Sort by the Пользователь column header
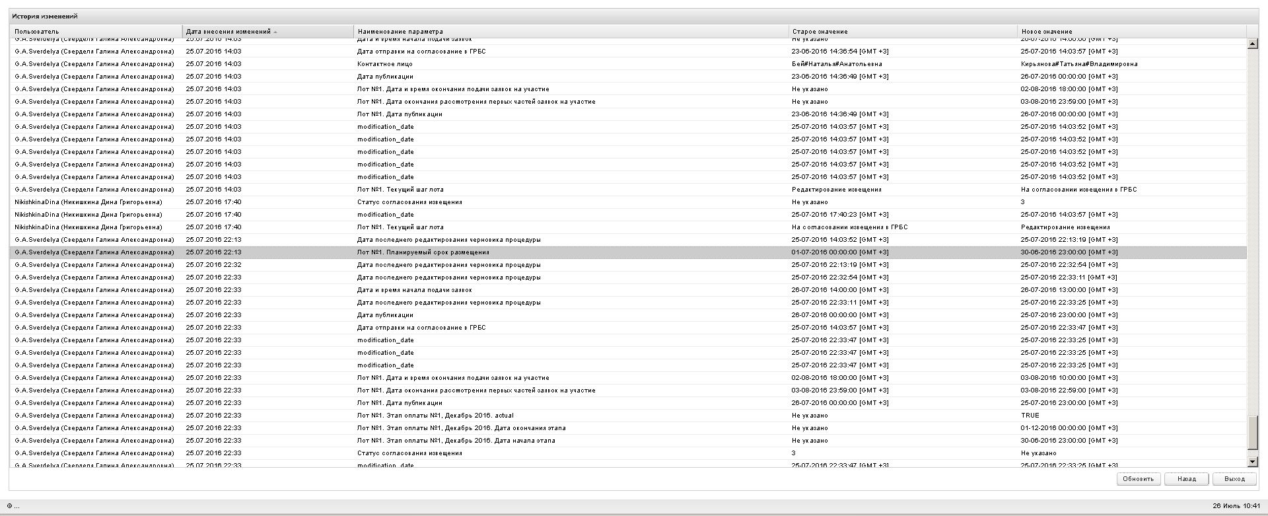1268x516 pixels. pos(37,32)
